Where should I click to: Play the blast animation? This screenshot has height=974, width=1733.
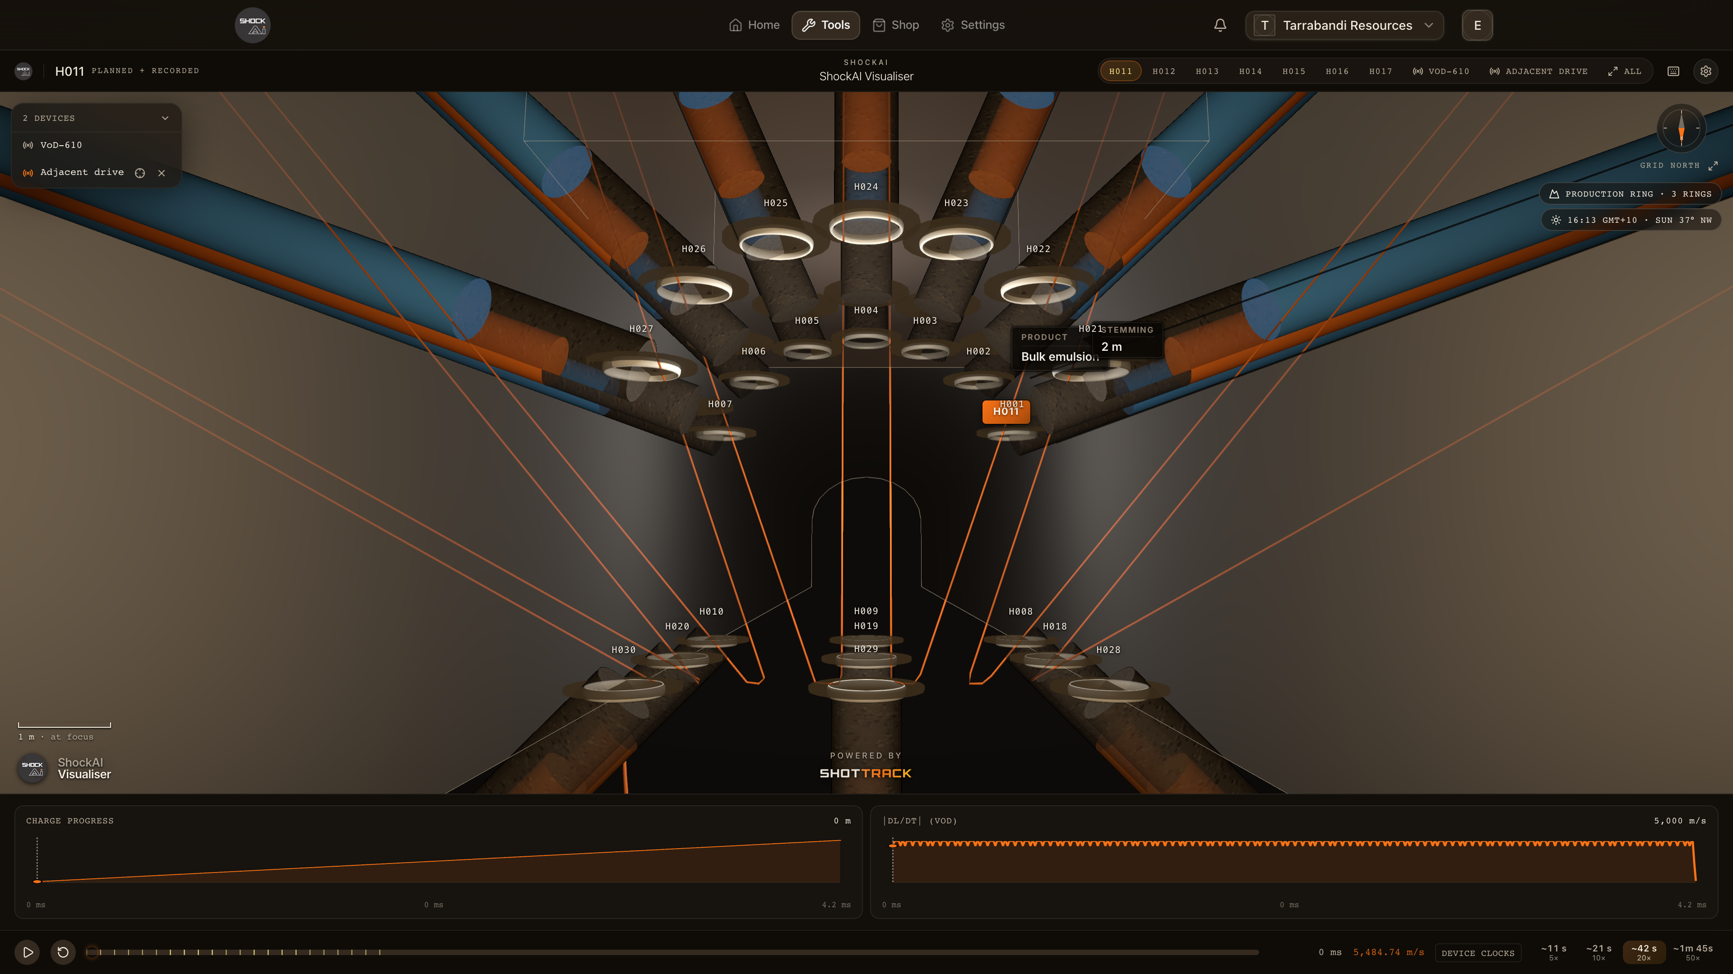coord(28,952)
